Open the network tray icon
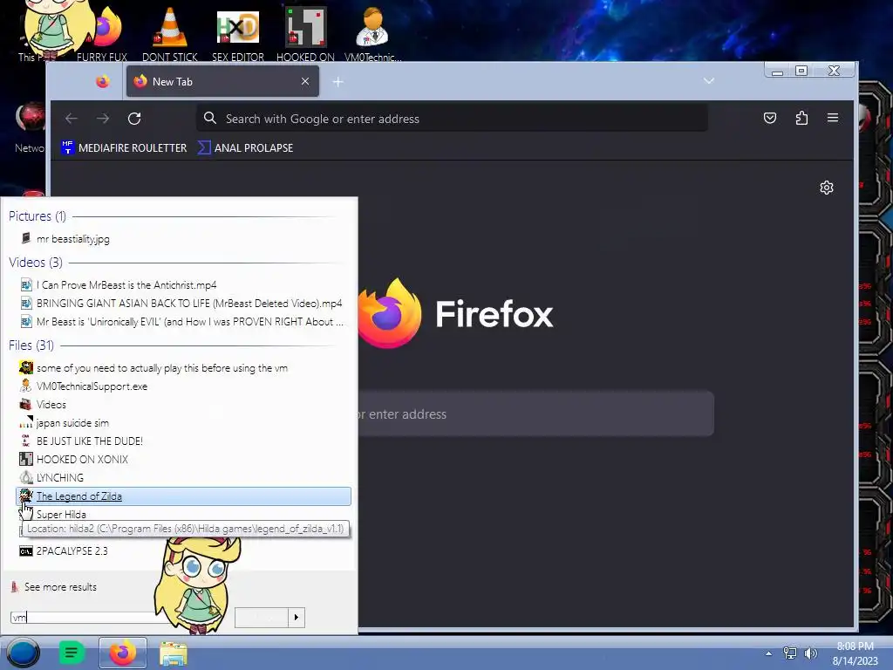Screen dimensions: 893x670 coord(790,653)
